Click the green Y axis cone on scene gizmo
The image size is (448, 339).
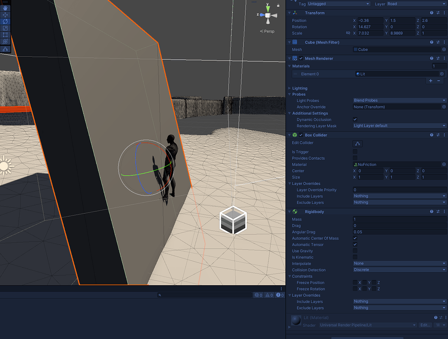(268, 9)
